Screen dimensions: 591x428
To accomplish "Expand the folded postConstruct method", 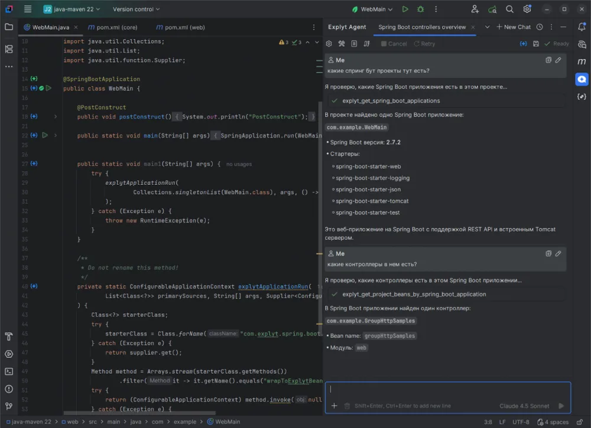I will [x=56, y=117].
